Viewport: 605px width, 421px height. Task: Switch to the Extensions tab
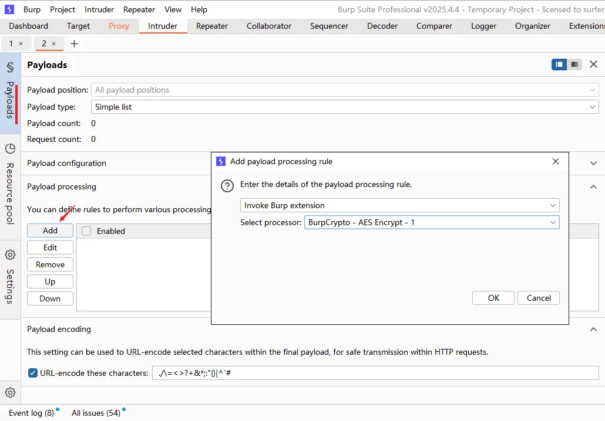coord(586,26)
